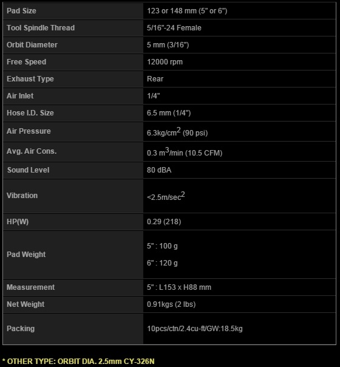Click the Pad Size label cell
This screenshot has width=340, height=367.
pyautogui.click(x=73, y=11)
